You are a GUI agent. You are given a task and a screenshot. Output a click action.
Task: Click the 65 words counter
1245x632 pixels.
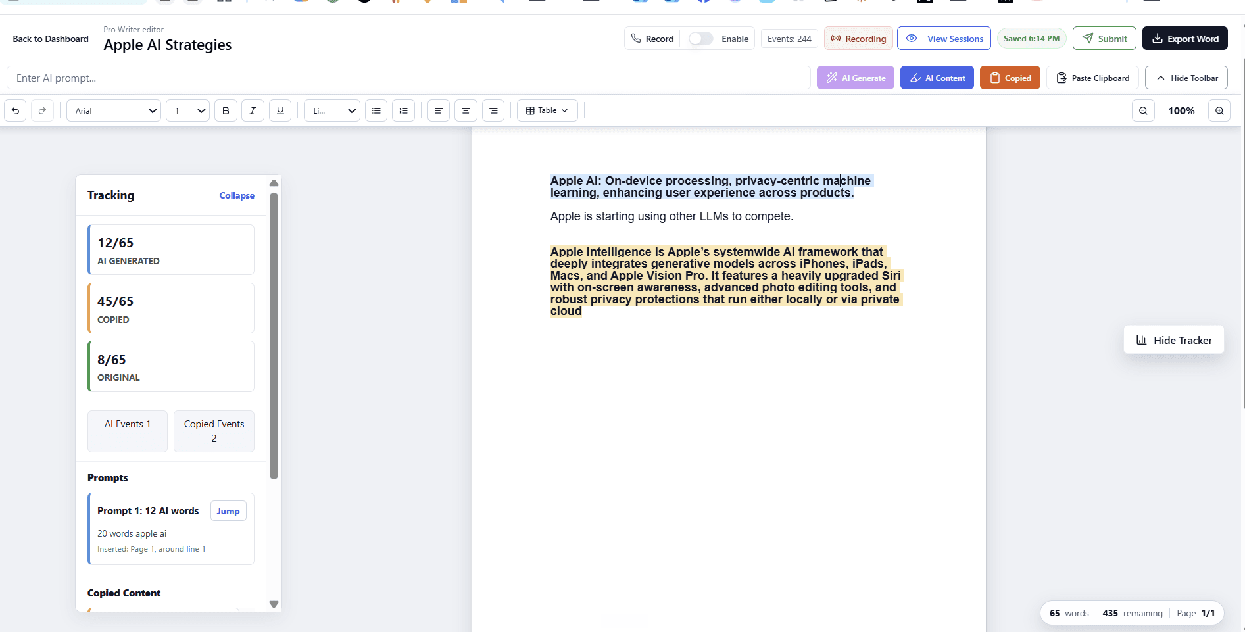(x=1069, y=613)
